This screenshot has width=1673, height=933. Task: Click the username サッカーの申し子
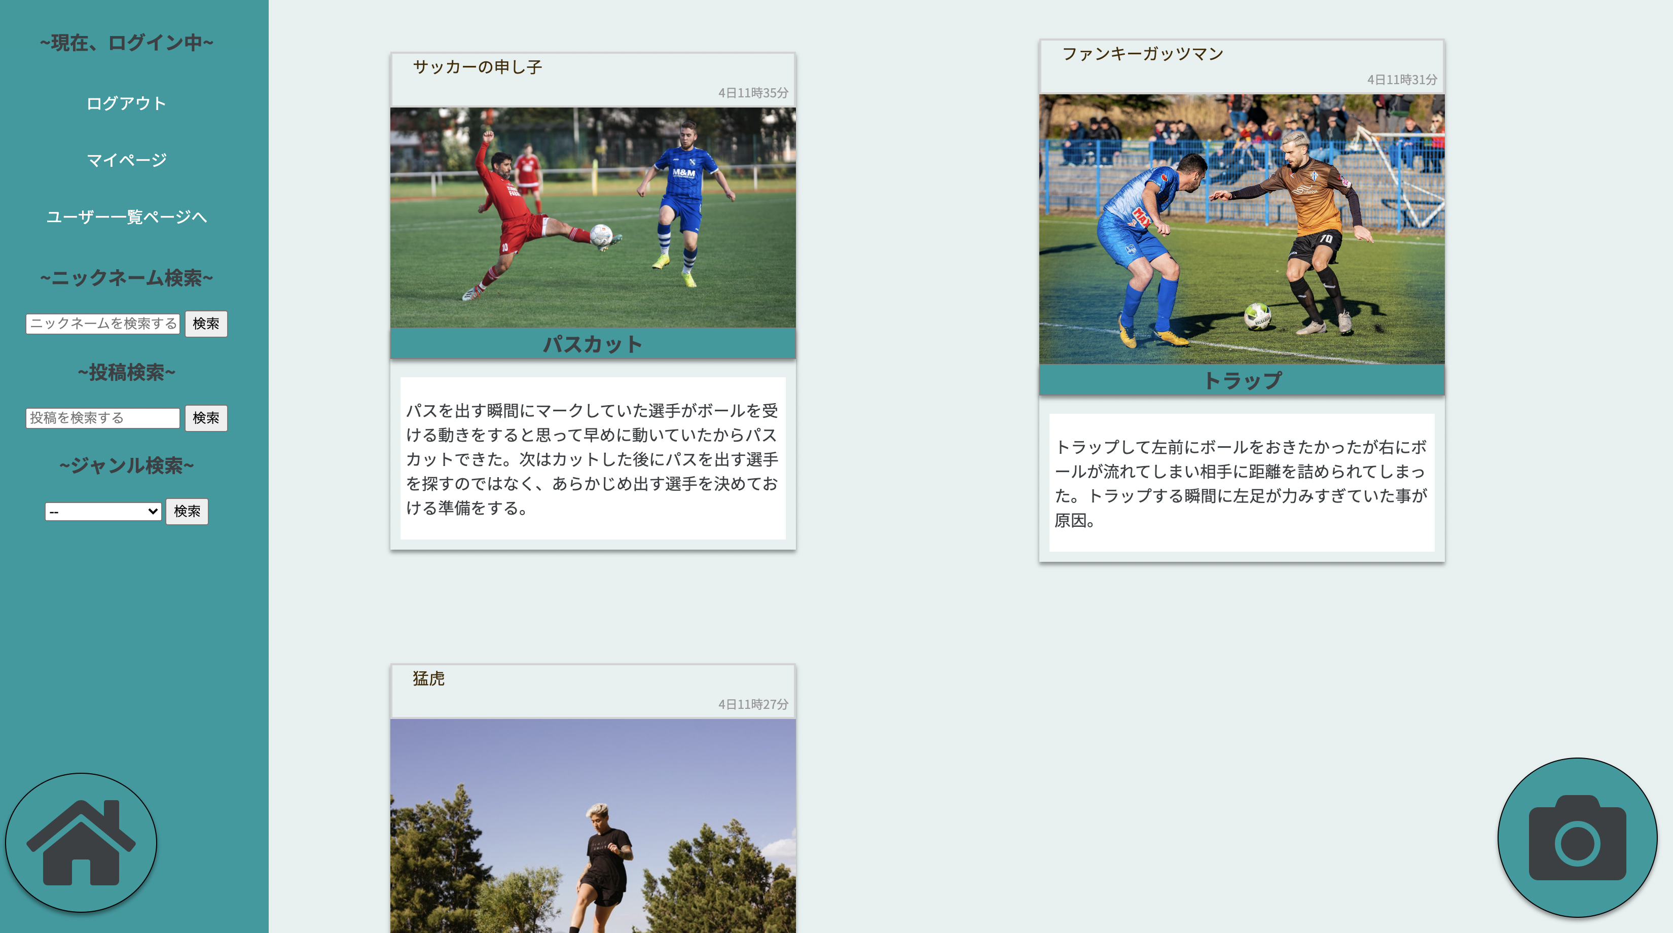point(478,66)
